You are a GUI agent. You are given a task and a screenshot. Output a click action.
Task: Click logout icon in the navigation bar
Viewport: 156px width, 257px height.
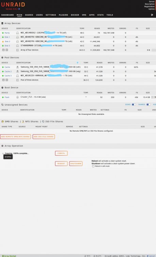(152, 15)
